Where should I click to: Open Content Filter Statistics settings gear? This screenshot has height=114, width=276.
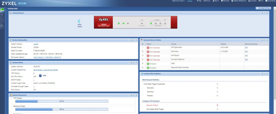coord(263,74)
